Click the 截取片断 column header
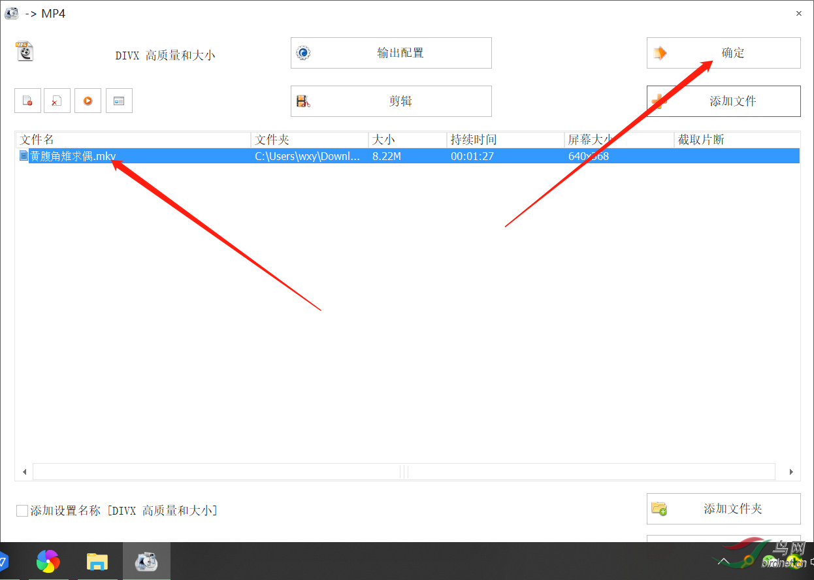 click(737, 140)
